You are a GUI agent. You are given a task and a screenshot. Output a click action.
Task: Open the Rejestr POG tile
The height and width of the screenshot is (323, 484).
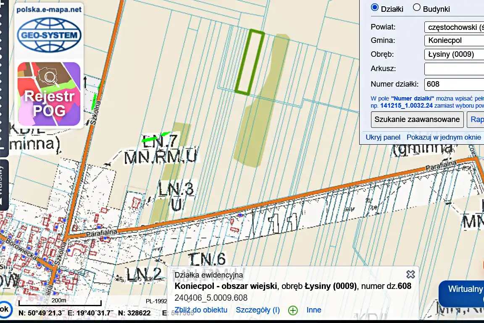[x=49, y=94]
